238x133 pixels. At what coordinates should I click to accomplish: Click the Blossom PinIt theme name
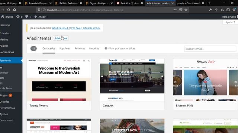184,106
